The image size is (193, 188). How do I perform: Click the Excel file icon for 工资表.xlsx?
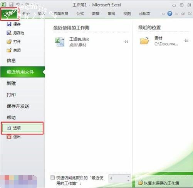[x=60, y=42]
